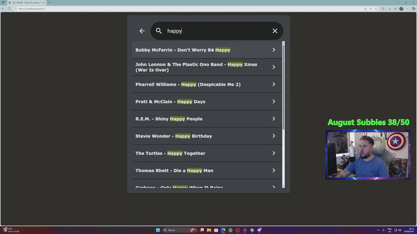The image size is (417, 234).
Task: Open chevron for Pratt & McClain row
Action: click(274, 101)
